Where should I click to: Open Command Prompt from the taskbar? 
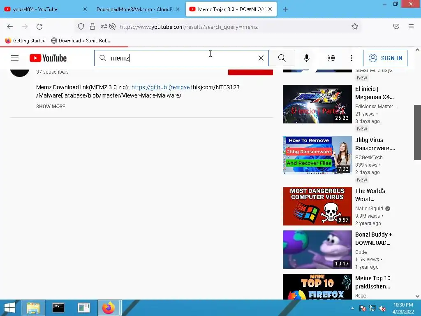pyautogui.click(x=58, y=308)
